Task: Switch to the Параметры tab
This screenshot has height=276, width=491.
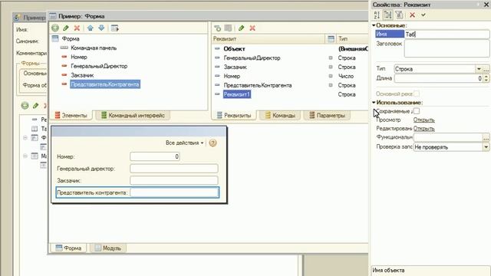Action: 327,116
